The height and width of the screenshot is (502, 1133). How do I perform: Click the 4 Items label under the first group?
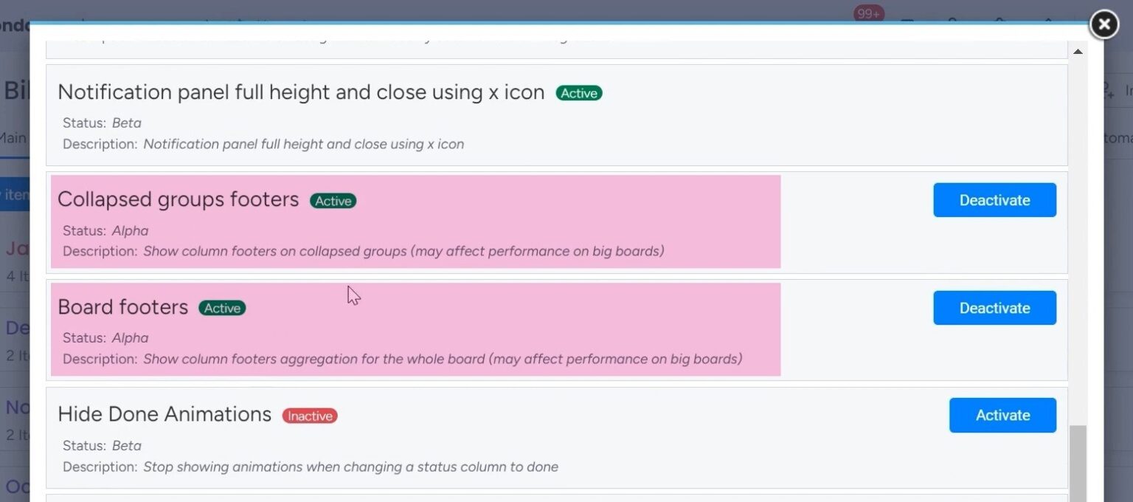point(18,276)
